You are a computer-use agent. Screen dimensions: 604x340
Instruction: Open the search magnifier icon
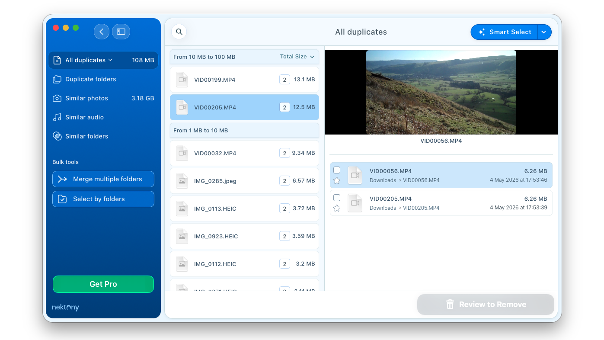click(179, 32)
